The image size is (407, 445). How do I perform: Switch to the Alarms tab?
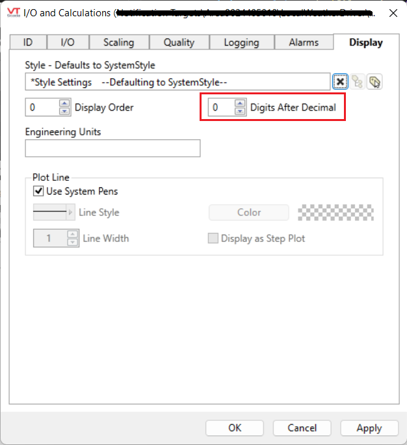(x=304, y=42)
